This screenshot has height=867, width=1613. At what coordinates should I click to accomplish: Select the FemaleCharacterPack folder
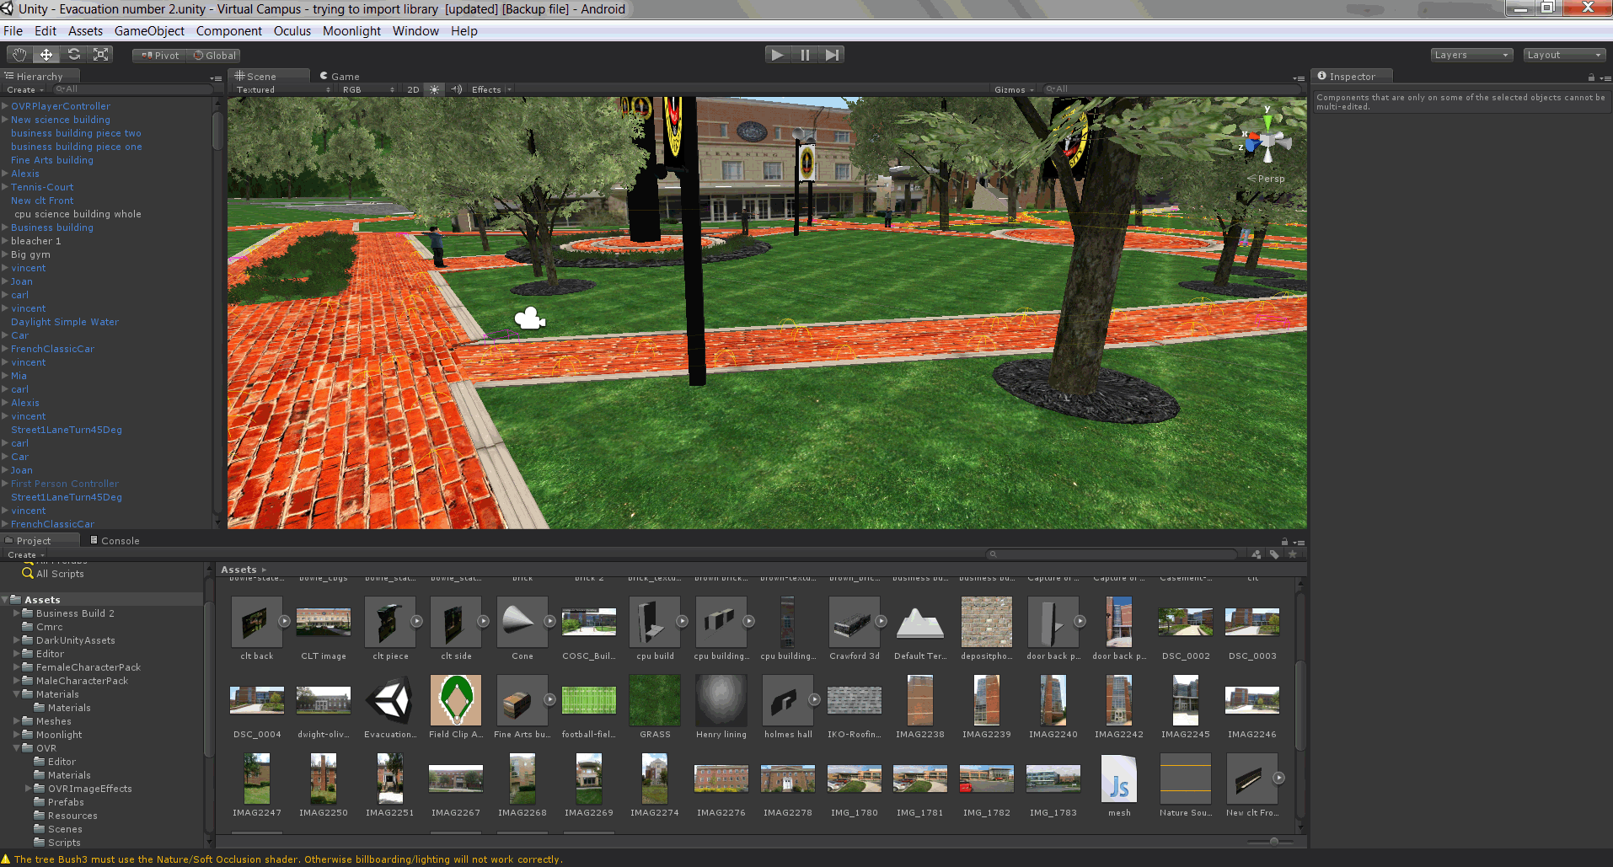pyautogui.click(x=88, y=667)
